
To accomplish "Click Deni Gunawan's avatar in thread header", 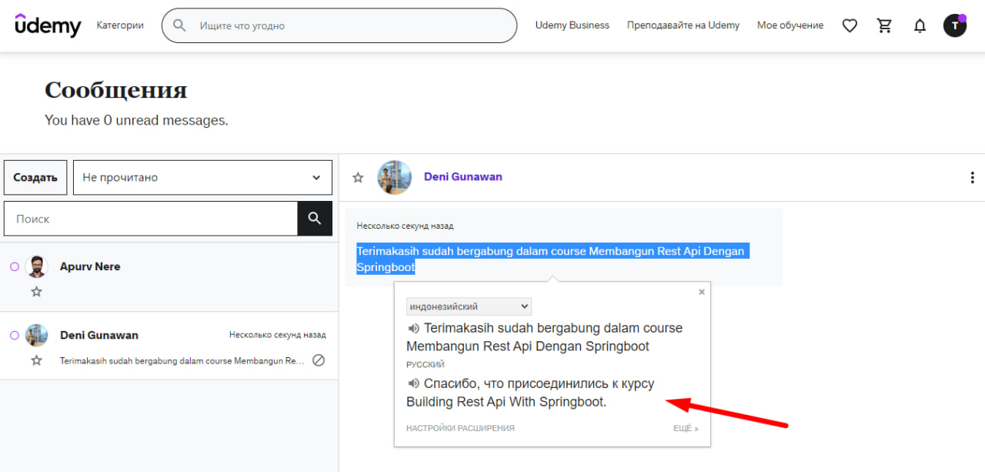I will (395, 177).
